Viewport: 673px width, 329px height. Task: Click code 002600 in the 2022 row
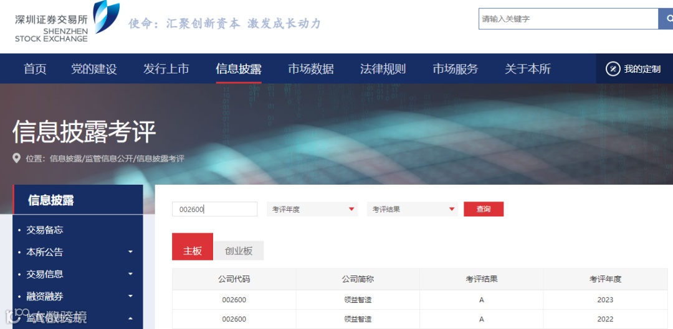click(234, 319)
